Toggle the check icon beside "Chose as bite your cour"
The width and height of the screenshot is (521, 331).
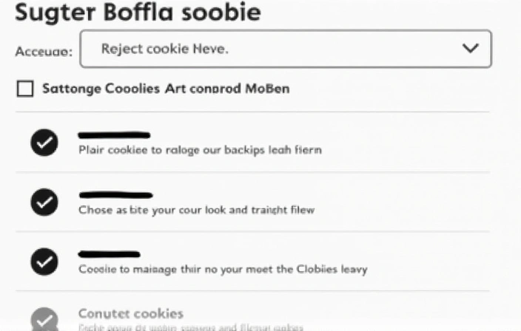[44, 202]
